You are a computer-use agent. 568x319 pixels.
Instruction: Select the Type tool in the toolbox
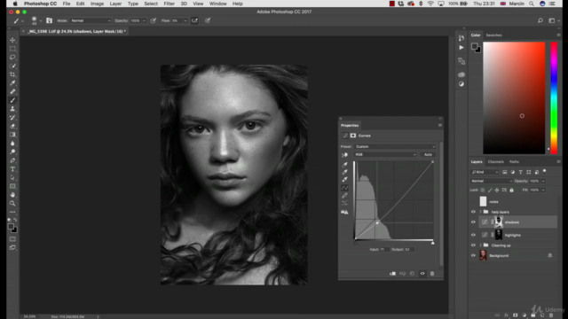[12, 169]
